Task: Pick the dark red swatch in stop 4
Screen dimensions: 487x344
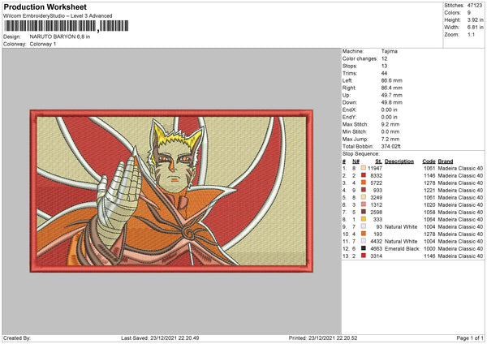Action: click(x=364, y=190)
